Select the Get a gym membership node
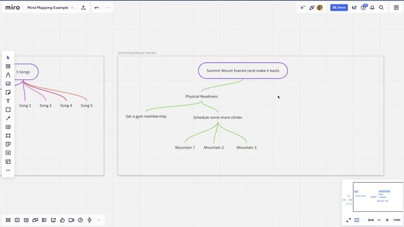 (146, 116)
